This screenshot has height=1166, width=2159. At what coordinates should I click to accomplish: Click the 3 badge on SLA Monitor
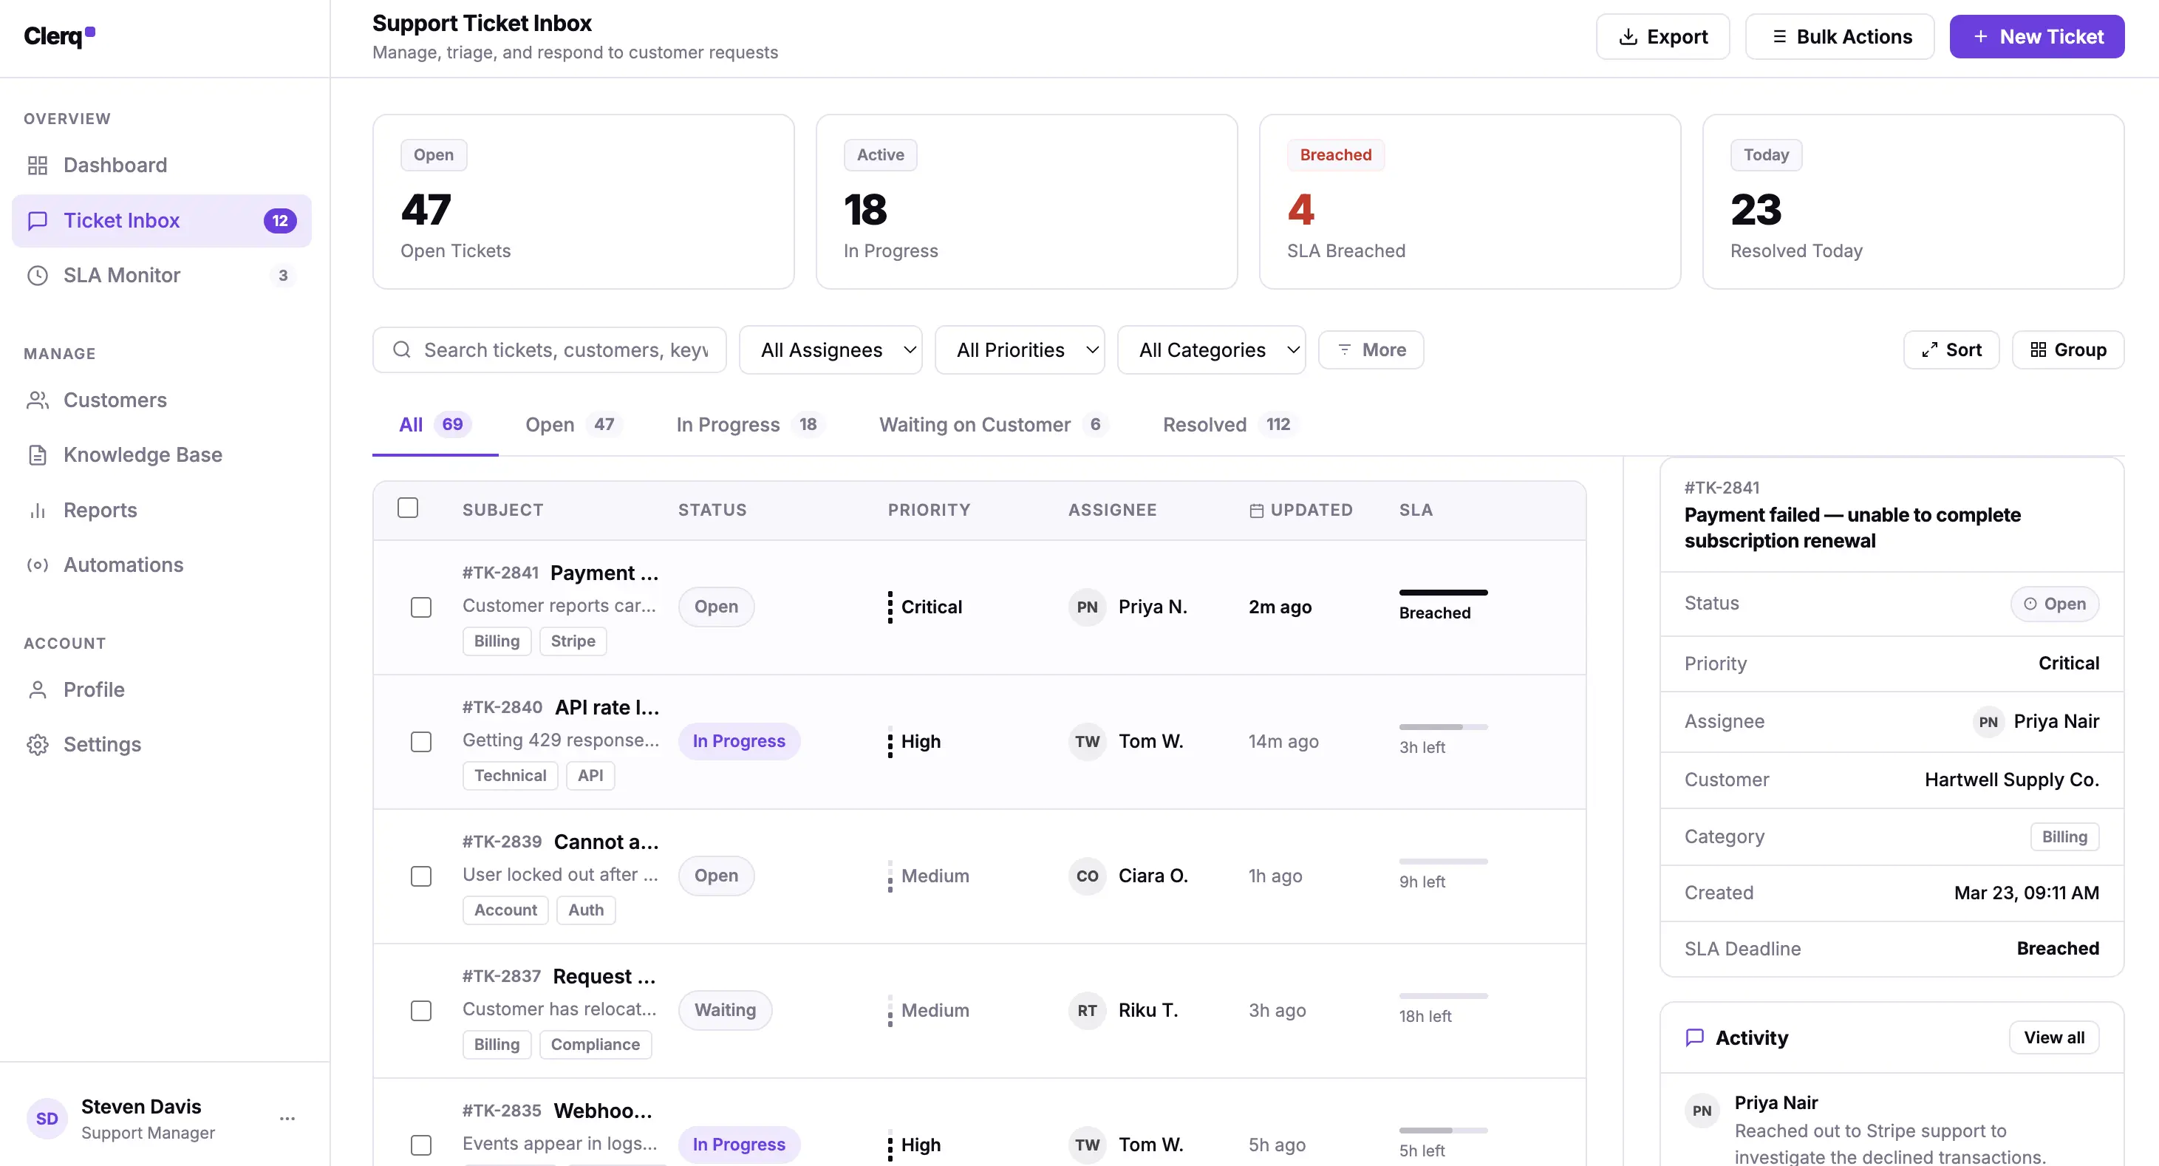[283, 275]
